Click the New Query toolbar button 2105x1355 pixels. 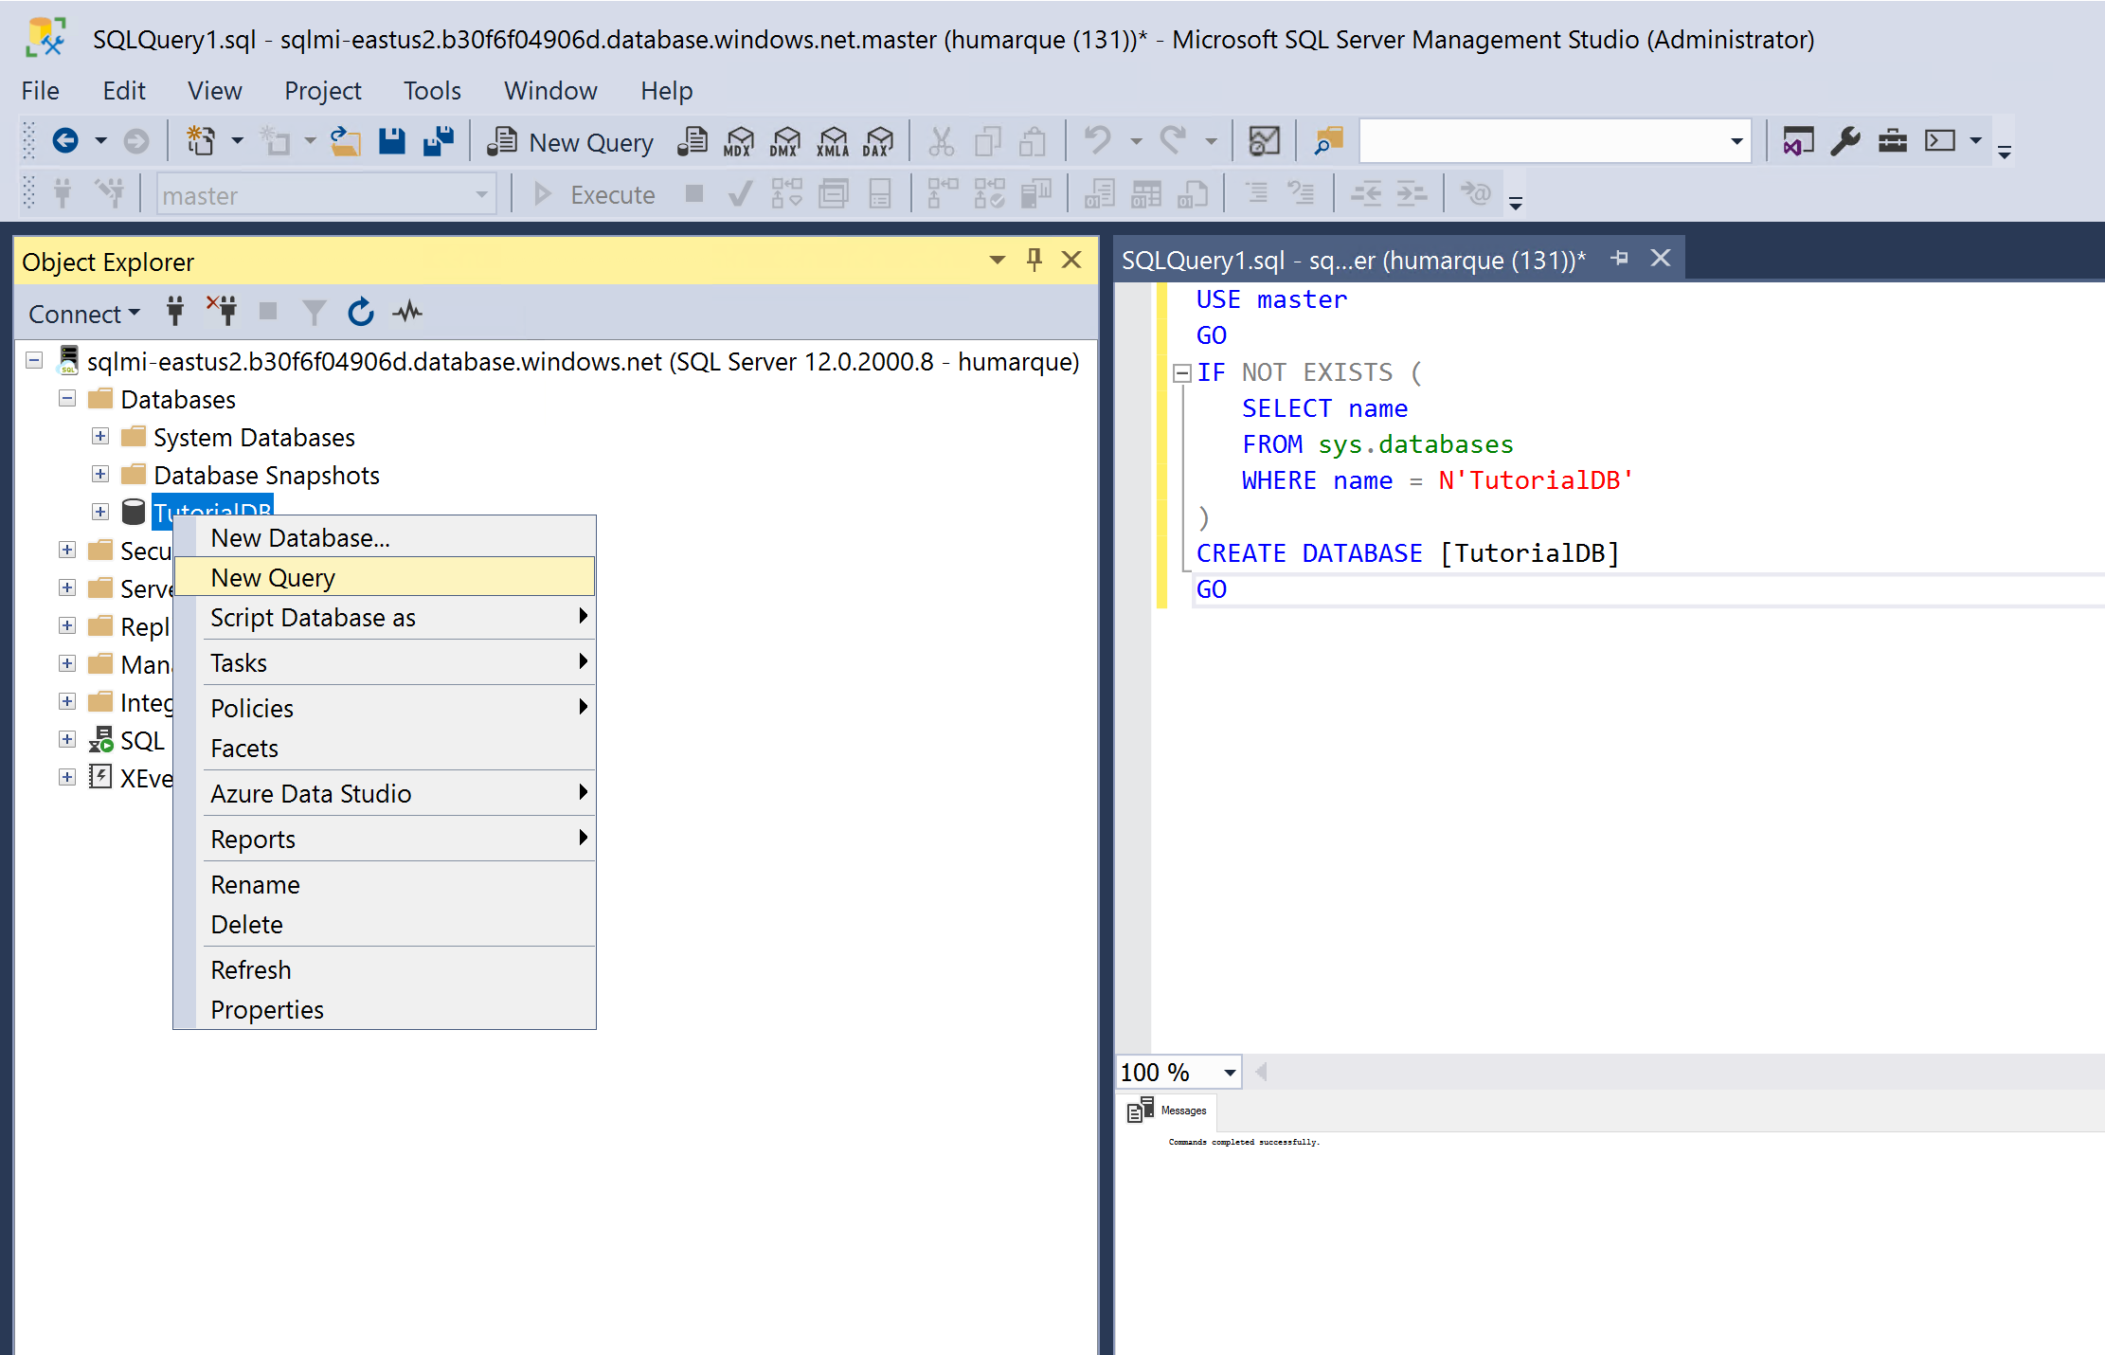[x=570, y=142]
